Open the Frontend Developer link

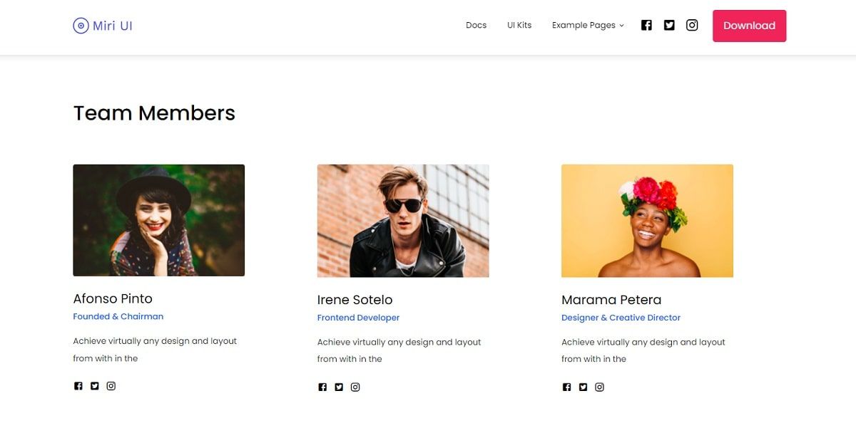pos(359,318)
